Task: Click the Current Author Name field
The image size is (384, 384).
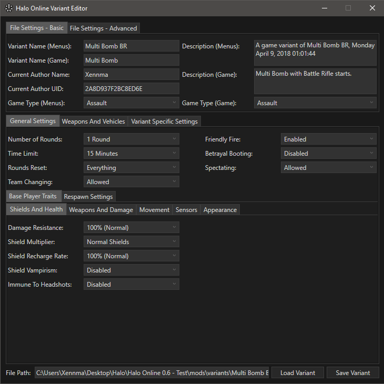Action: tap(132, 75)
